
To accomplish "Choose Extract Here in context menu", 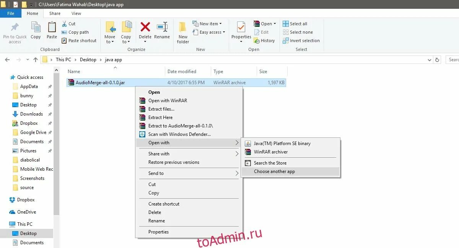I will 189,117.
